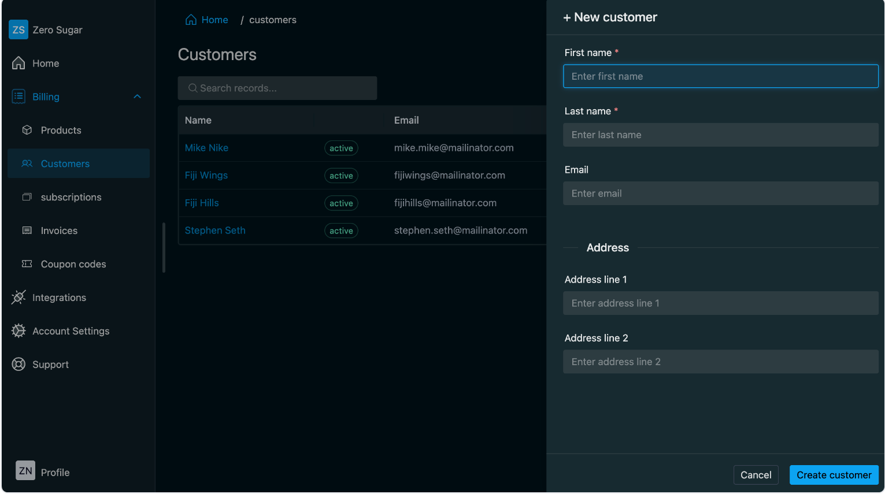The width and height of the screenshot is (885, 494).
Task: Cancel the new customer form
Action: (x=756, y=475)
